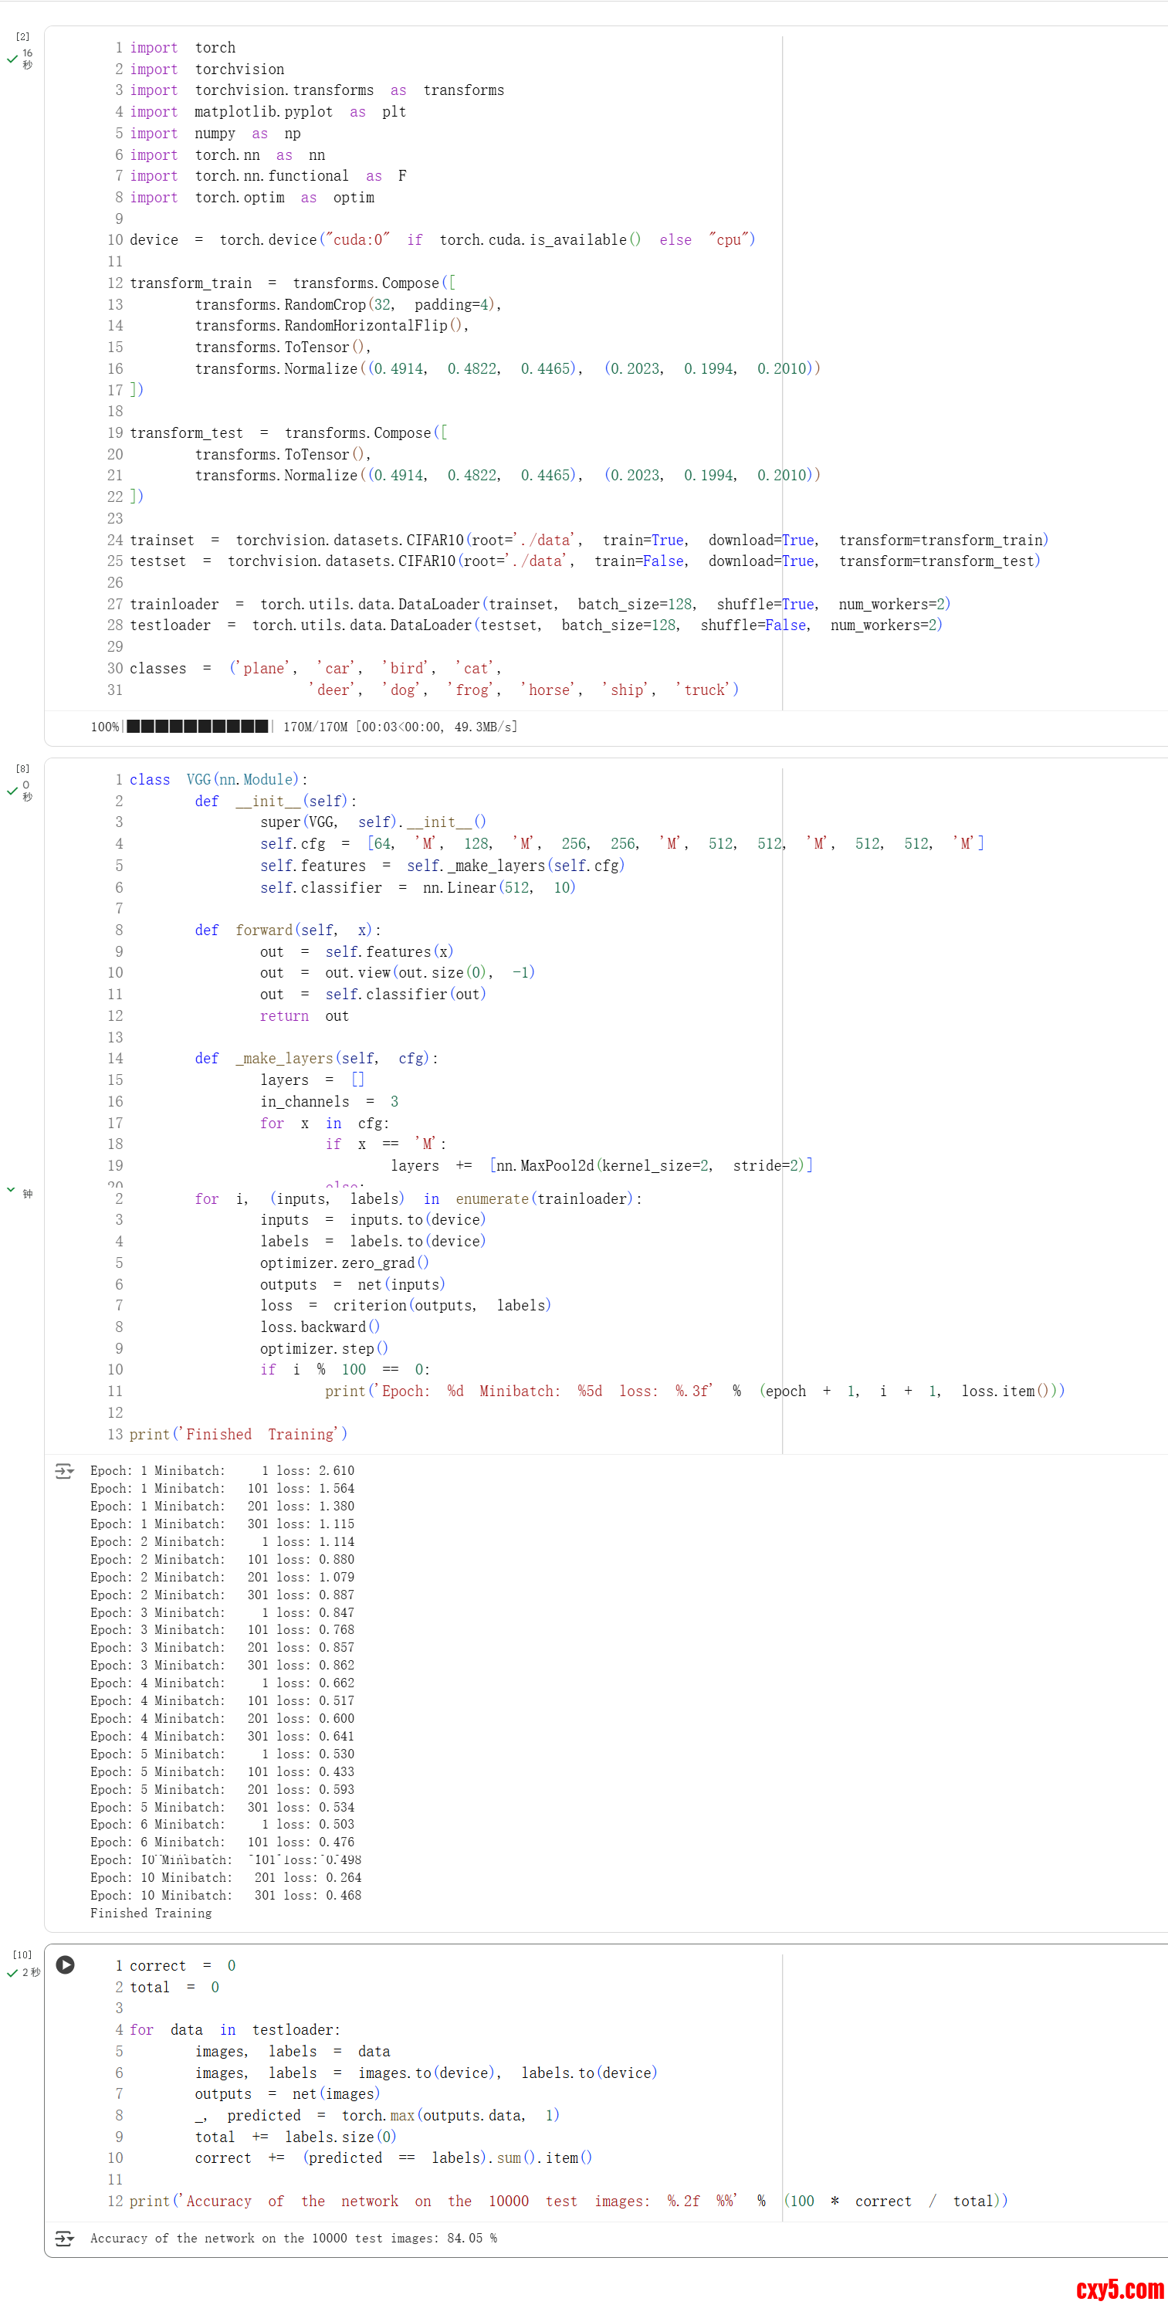Click the 'class VGG(nn.Module)' line
1168x2305 pixels.
219,779
